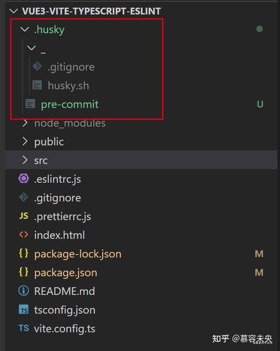The height and width of the screenshot is (351, 280).
Task: Click the JSON braces icon for package.json
Action: [x=23, y=272]
